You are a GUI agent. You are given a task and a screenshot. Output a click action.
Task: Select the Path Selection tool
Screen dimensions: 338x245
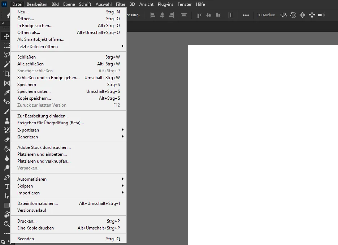tap(7, 196)
